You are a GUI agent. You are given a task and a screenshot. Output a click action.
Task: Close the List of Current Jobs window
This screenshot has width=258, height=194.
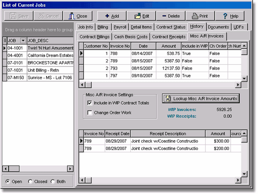pos(78,16)
